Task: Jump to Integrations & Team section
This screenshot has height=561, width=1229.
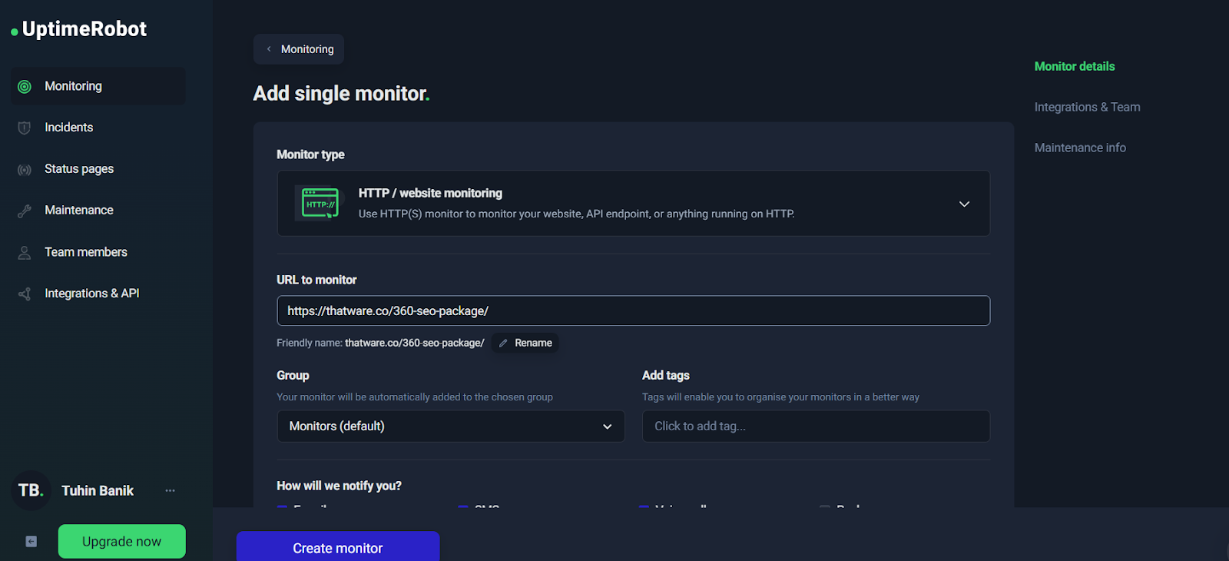Action: pyautogui.click(x=1087, y=107)
